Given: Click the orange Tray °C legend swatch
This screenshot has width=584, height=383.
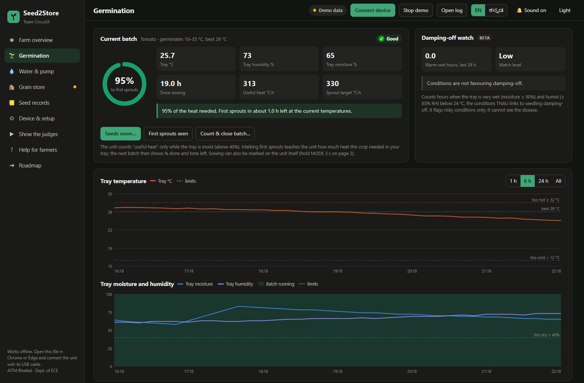Looking at the screenshot, I should pyautogui.click(x=153, y=181).
